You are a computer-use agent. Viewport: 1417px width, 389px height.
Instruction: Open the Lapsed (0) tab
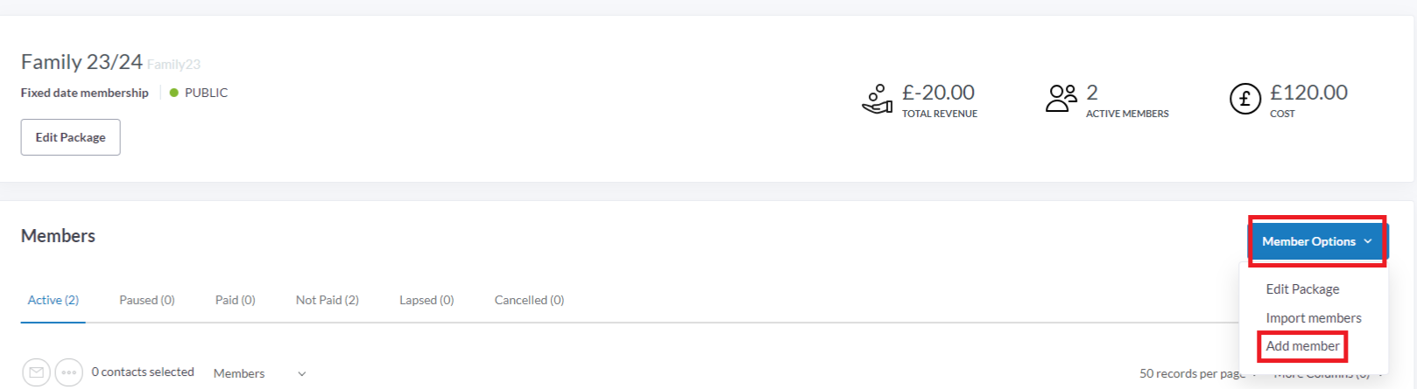(427, 300)
